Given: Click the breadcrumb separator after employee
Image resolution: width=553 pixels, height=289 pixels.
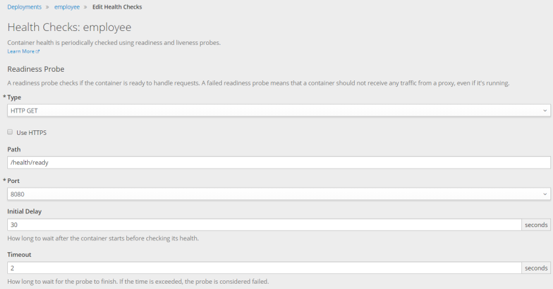Looking at the screenshot, I should click(x=86, y=7).
